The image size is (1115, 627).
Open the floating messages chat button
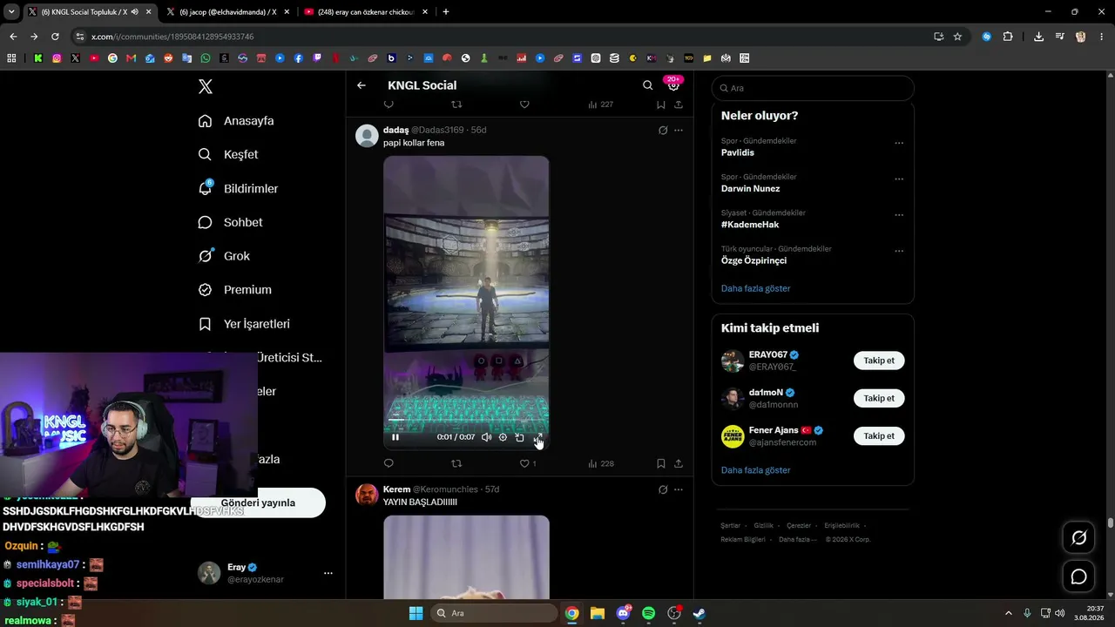[1078, 576]
